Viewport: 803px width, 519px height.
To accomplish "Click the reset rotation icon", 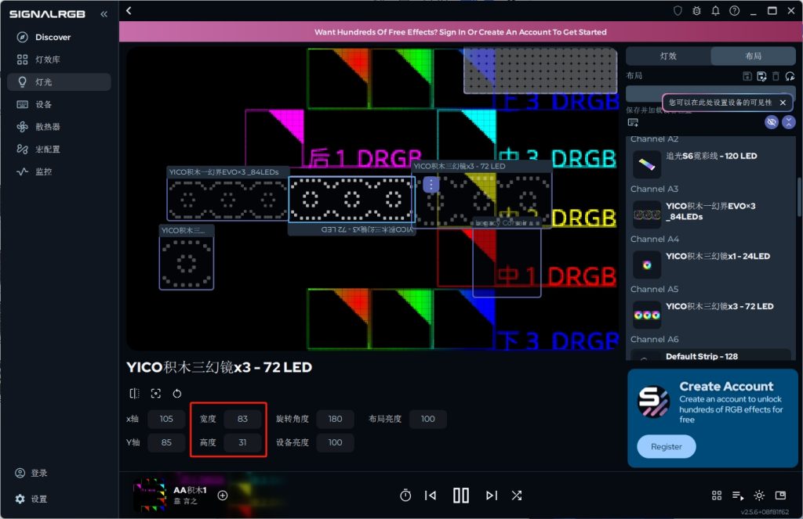I will coord(176,393).
